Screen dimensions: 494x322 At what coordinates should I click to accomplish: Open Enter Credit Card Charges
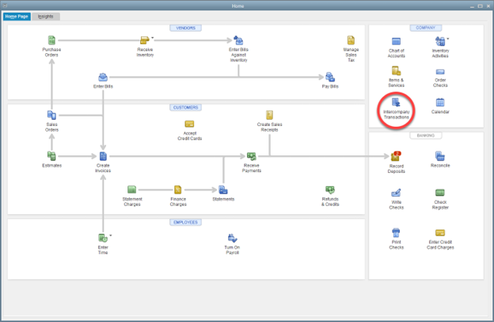440,232
